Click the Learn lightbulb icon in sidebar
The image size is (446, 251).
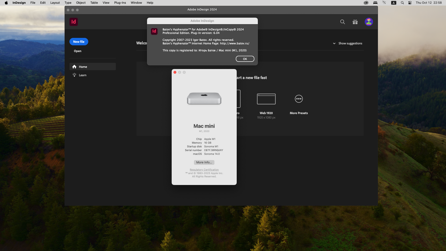tap(74, 75)
